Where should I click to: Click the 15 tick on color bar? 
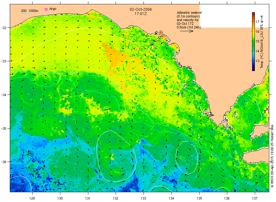258,41
